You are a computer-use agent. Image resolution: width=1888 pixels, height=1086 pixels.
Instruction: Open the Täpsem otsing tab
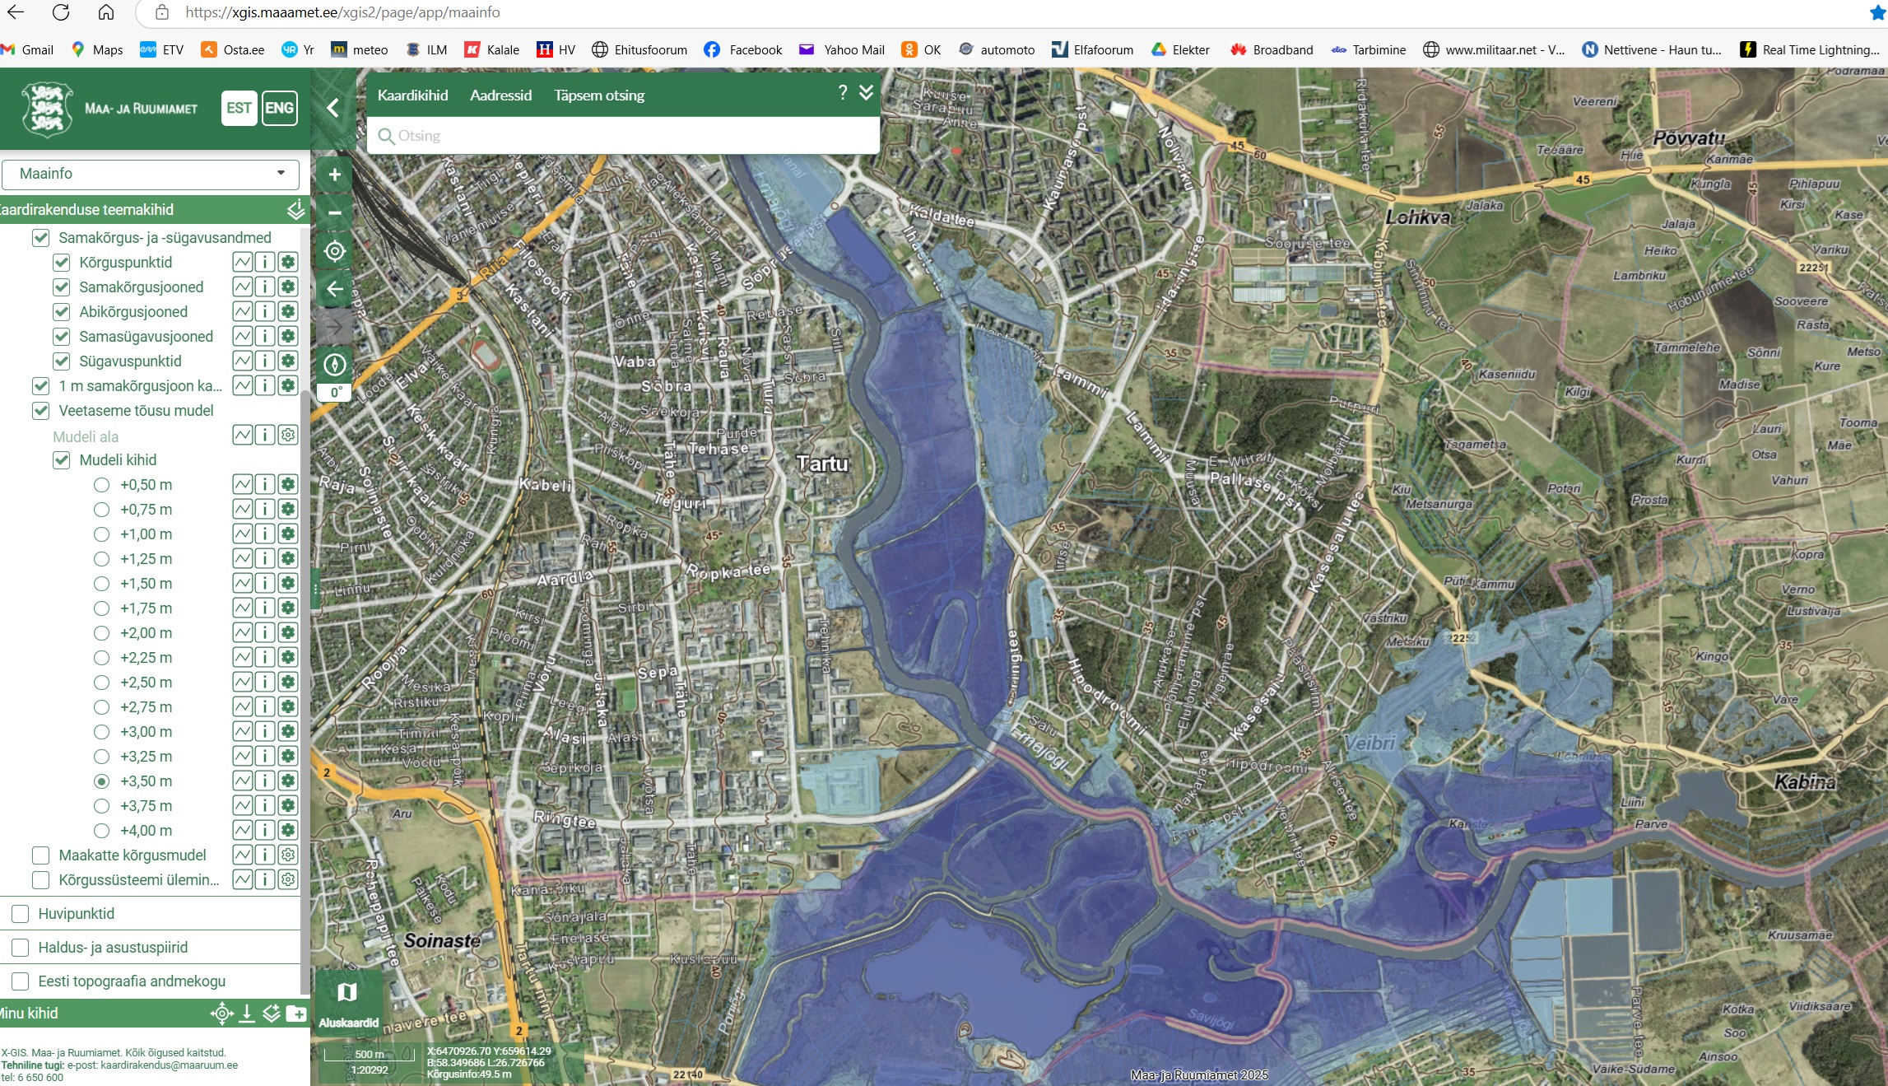(x=599, y=96)
